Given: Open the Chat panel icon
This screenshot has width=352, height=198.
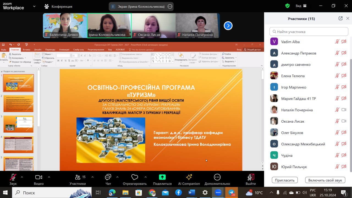Looking at the screenshot, I should pyautogui.click(x=108, y=177).
